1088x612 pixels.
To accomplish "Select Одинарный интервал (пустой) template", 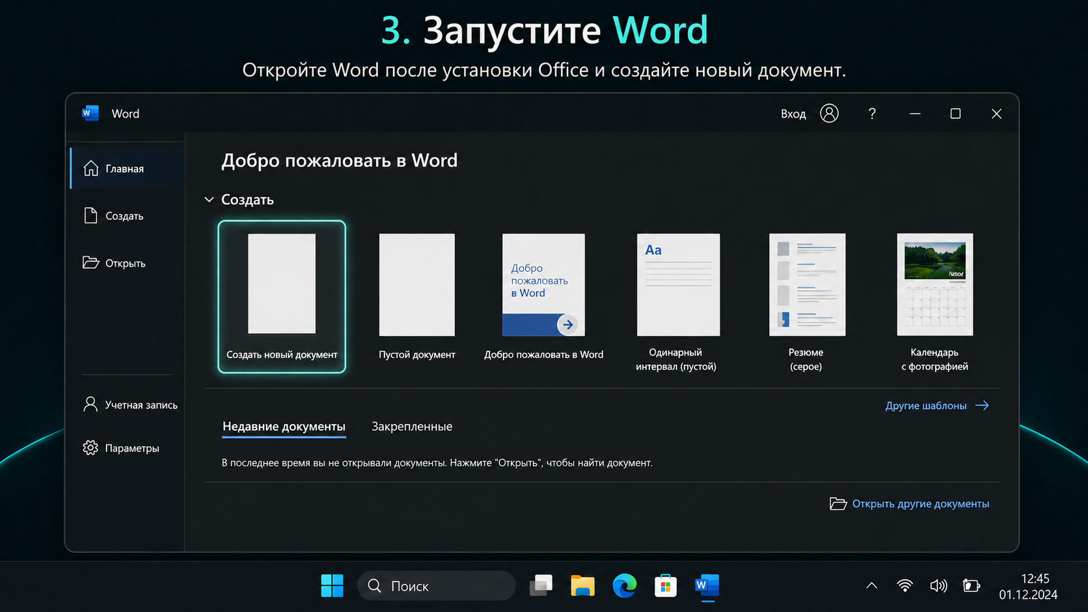I will pyautogui.click(x=677, y=302).
